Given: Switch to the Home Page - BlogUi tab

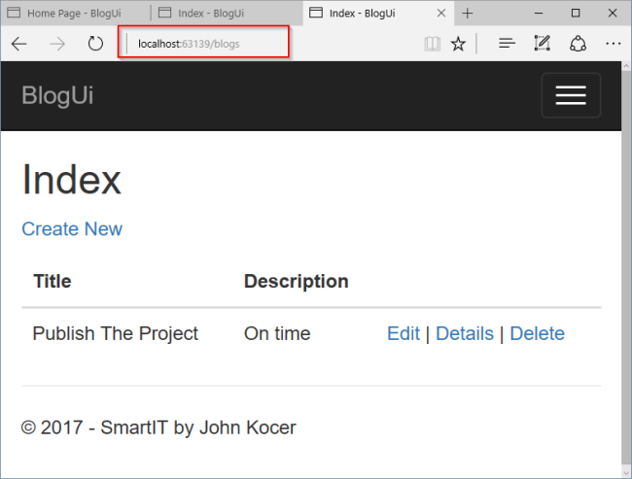Looking at the screenshot, I should click(x=76, y=13).
